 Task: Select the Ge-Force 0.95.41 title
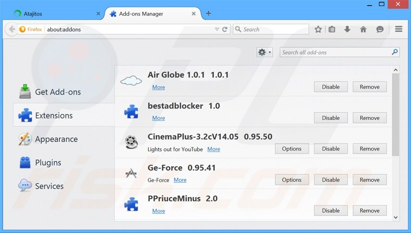coord(182,168)
